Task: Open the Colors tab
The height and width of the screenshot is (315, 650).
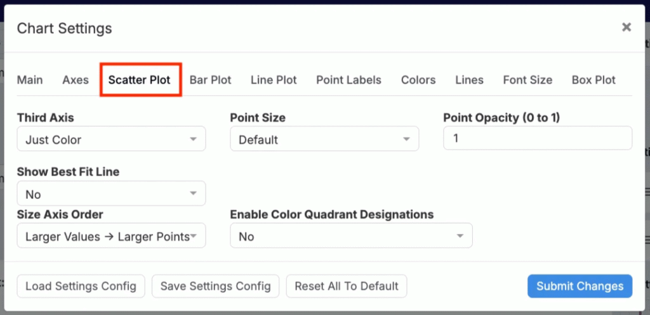Action: coord(418,80)
